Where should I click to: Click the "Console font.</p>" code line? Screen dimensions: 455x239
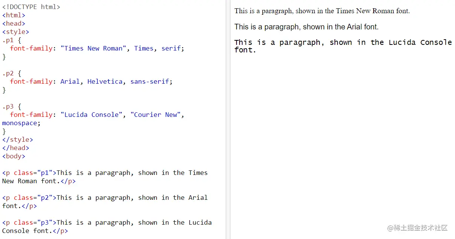(35, 231)
